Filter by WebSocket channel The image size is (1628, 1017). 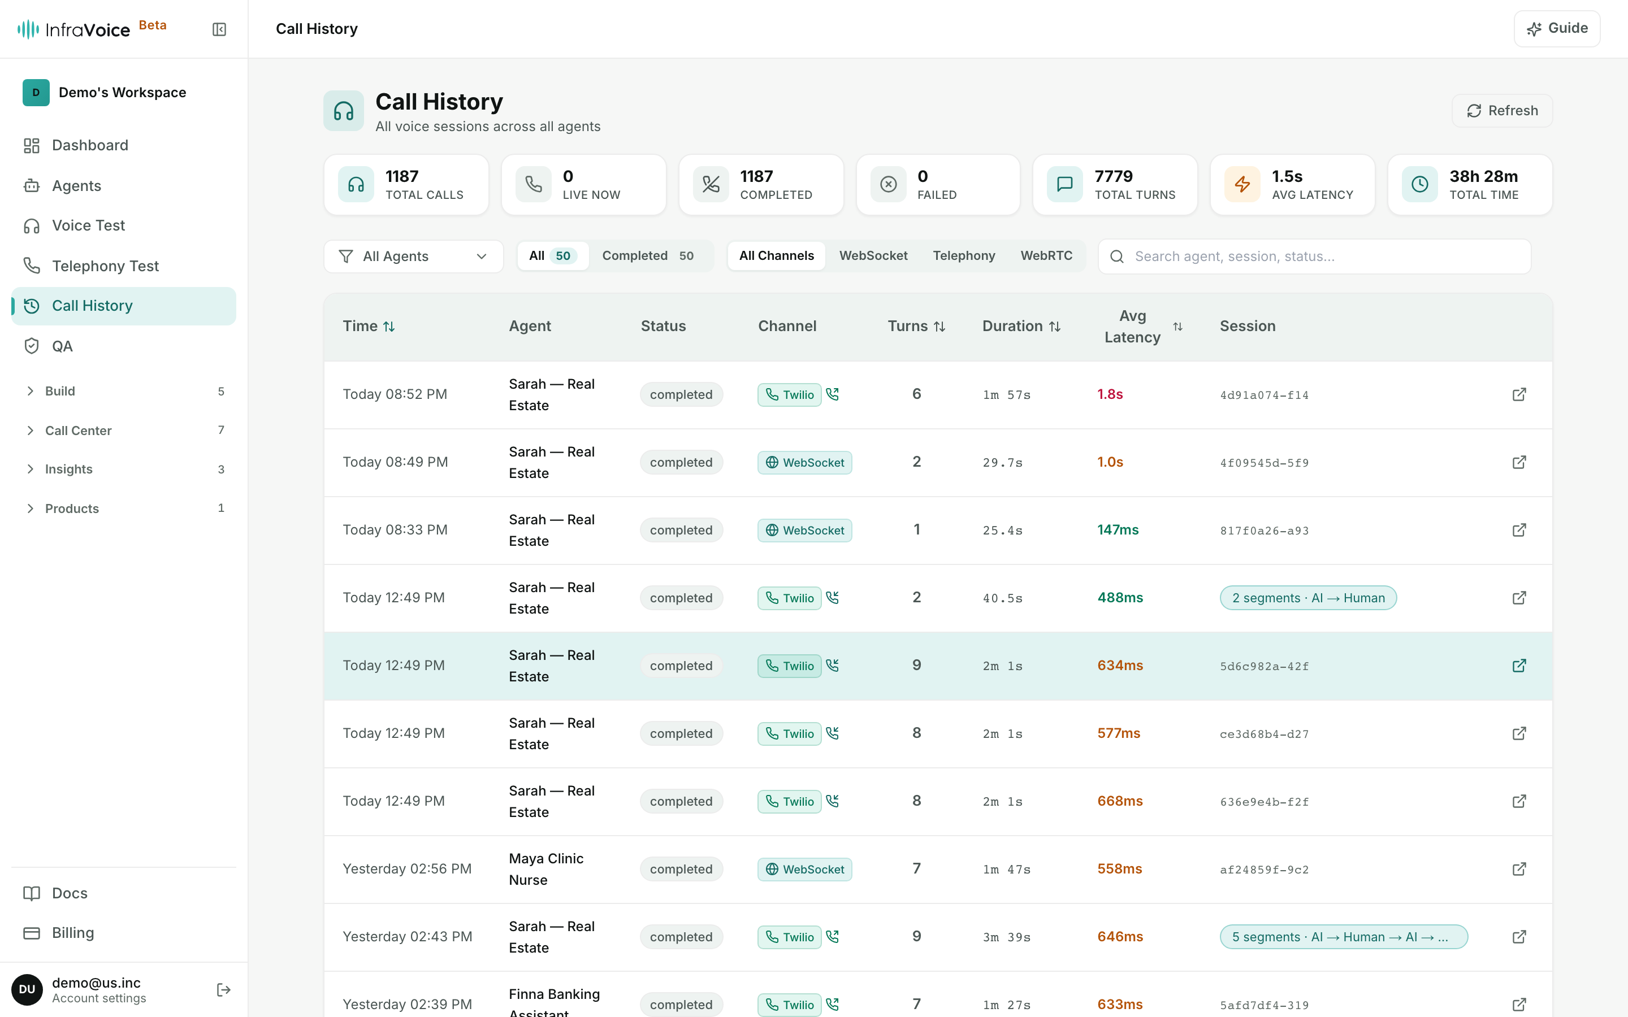click(x=873, y=255)
